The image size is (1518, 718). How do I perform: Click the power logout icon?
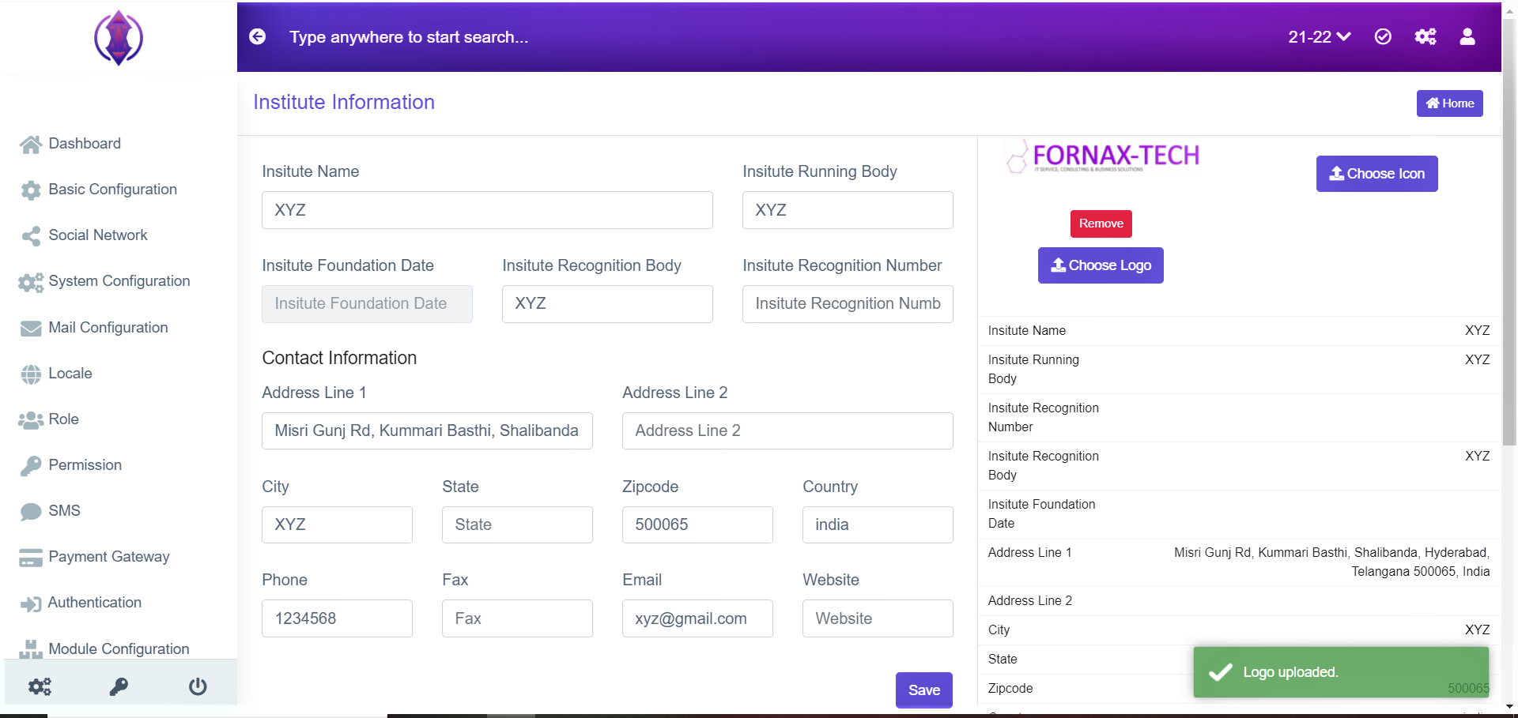tap(198, 686)
